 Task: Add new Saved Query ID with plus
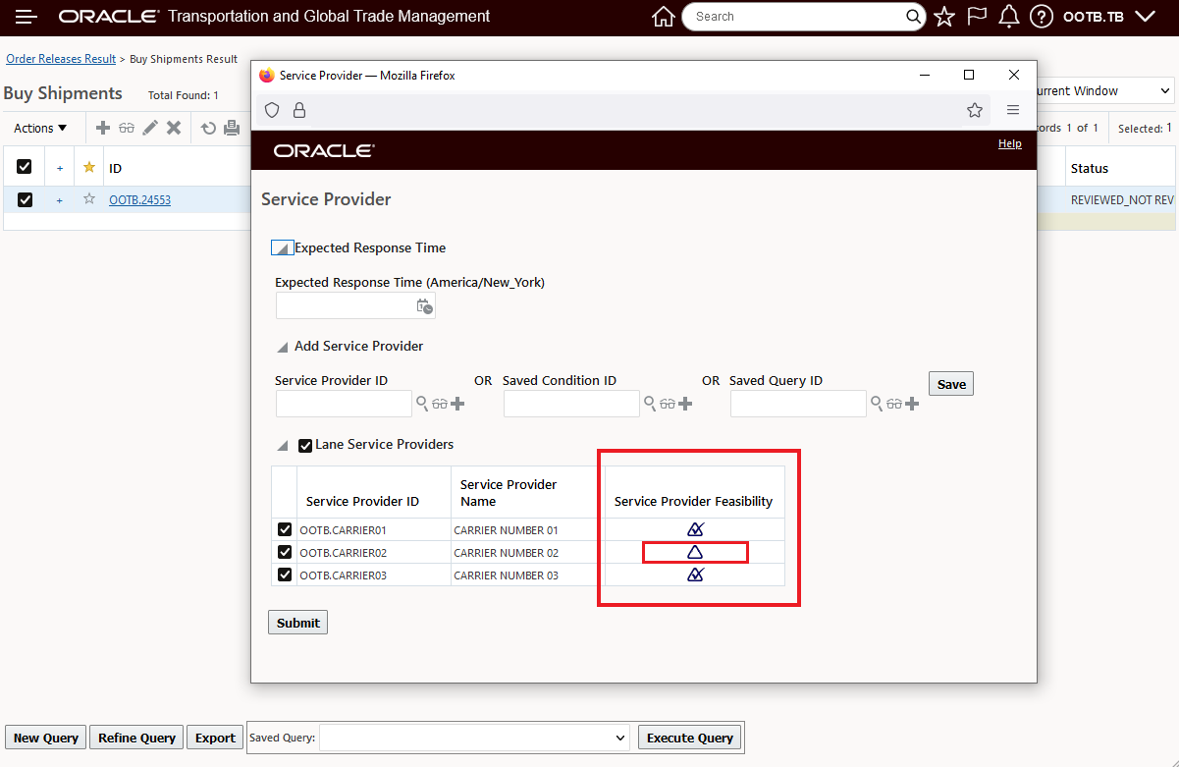pos(912,404)
